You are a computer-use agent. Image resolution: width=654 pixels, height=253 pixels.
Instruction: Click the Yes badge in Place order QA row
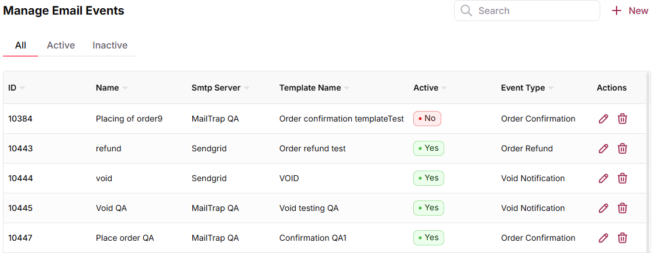pos(428,238)
